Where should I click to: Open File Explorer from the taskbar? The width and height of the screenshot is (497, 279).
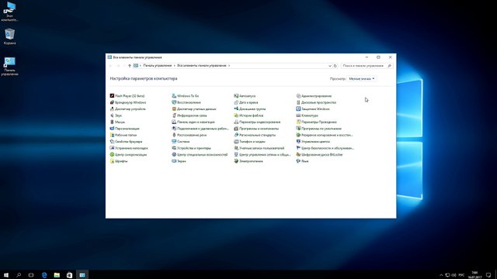[x=57, y=275]
